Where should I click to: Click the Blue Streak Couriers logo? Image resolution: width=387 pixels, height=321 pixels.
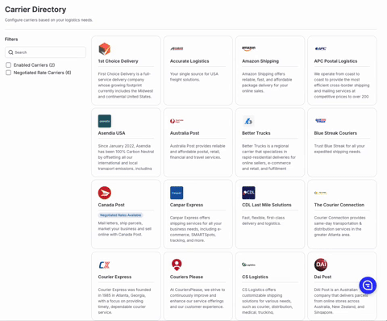(321, 121)
